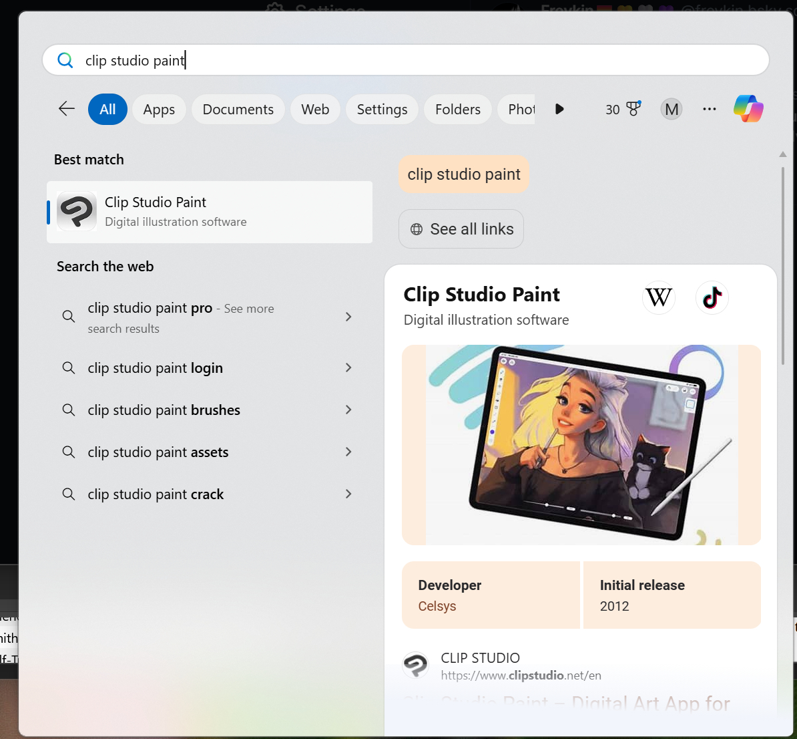The width and height of the screenshot is (797, 739).
Task: Select the Documents filter tab
Action: coord(238,110)
